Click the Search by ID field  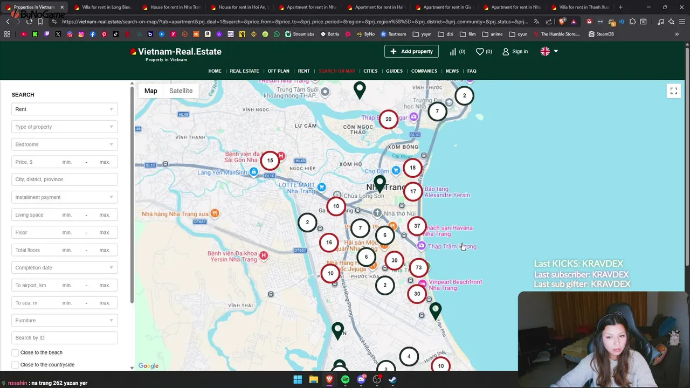(x=65, y=338)
